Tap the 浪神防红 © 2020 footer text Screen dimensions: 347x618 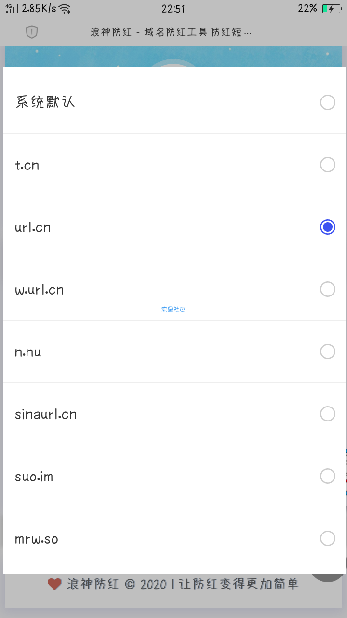pos(118,584)
